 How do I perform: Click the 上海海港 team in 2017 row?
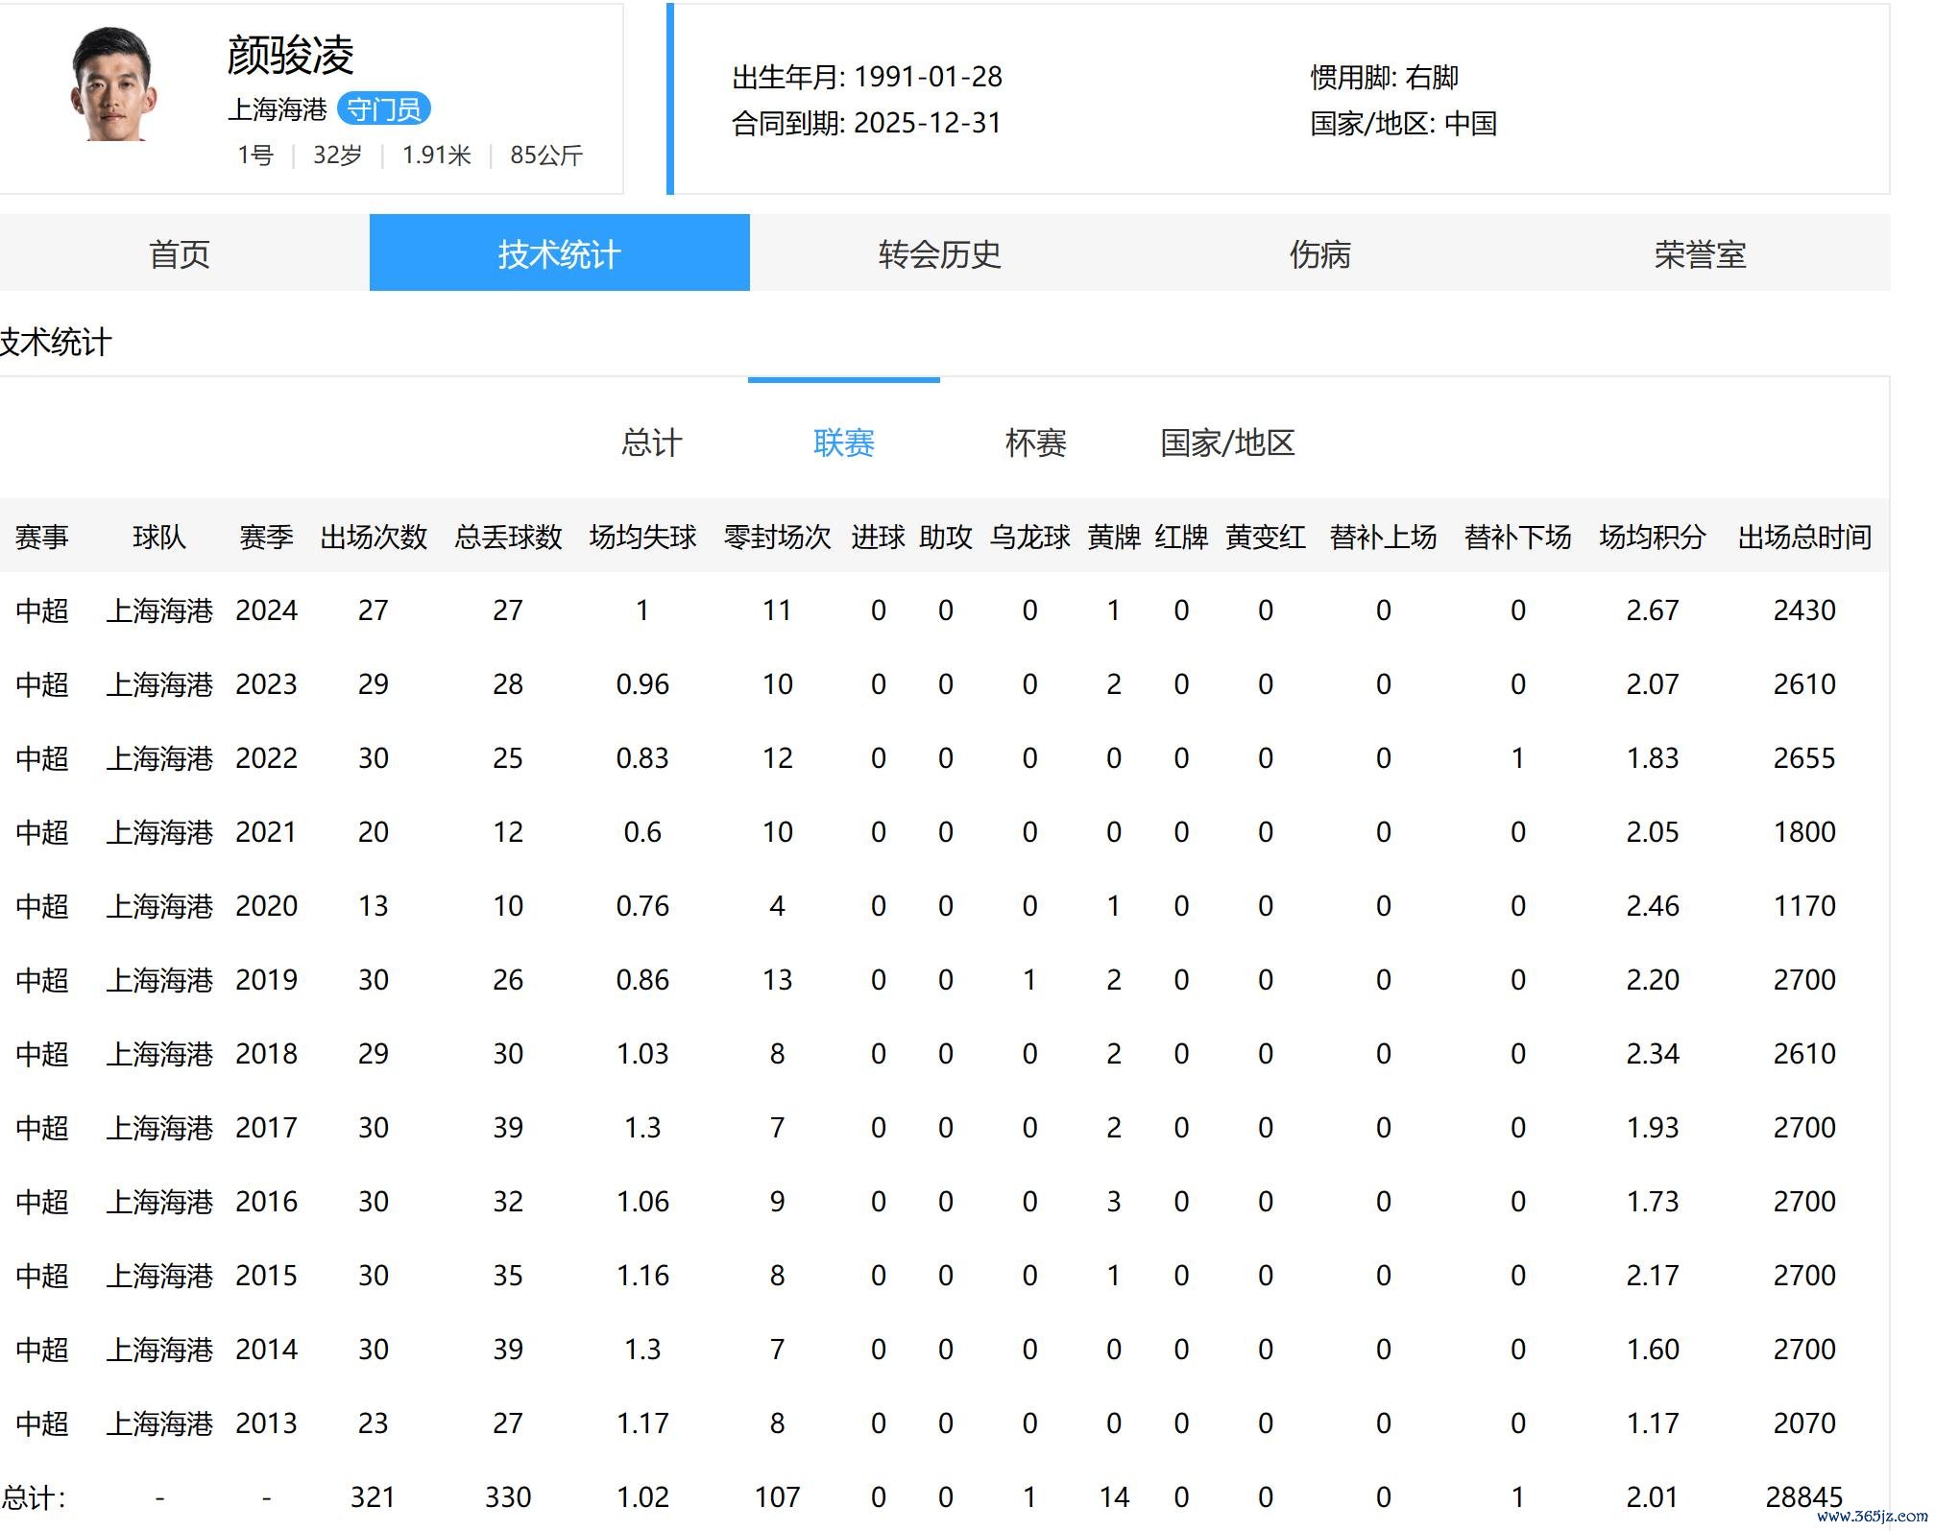click(159, 1128)
